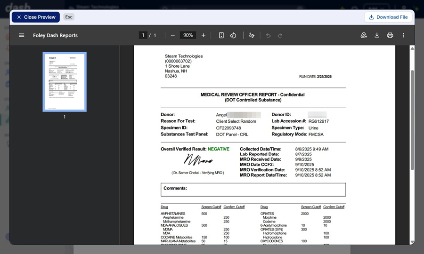Click the zoom out minus icon

pos(173,35)
